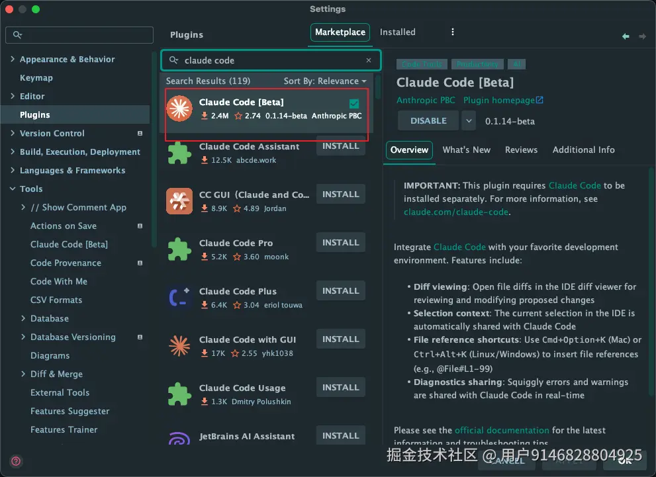
Task: Click the settings search magnifier icon
Action: (x=17, y=34)
